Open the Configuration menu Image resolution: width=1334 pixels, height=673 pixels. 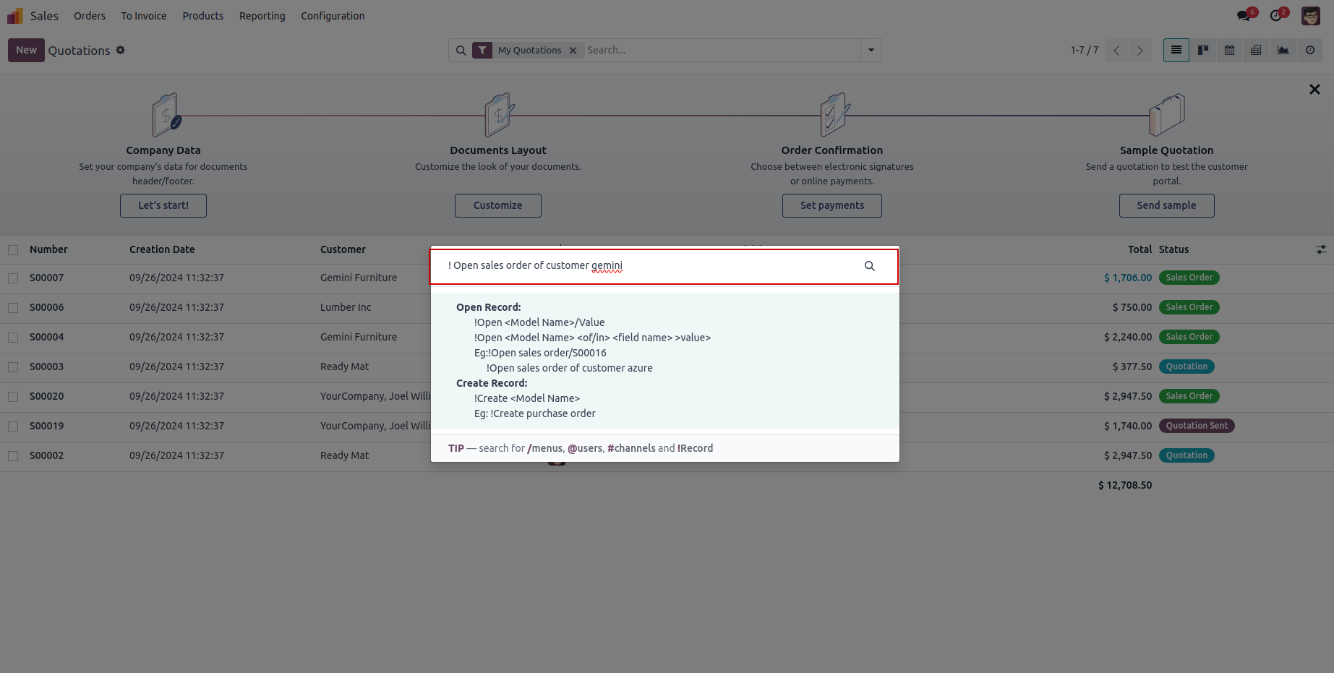pos(333,16)
